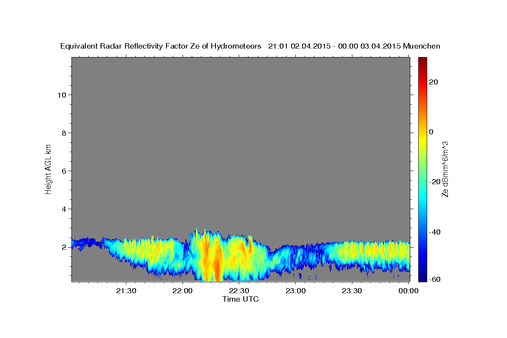Screen dimensions: 507x338
Task: Click the 'Height AGL km' axis label
Action: click(48, 169)
